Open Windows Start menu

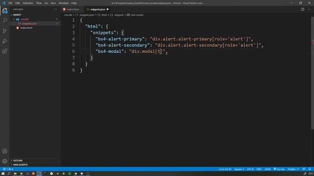(x=3, y=174)
